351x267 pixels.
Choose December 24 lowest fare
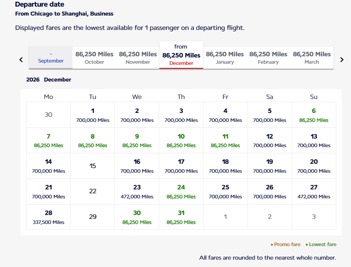click(x=182, y=191)
